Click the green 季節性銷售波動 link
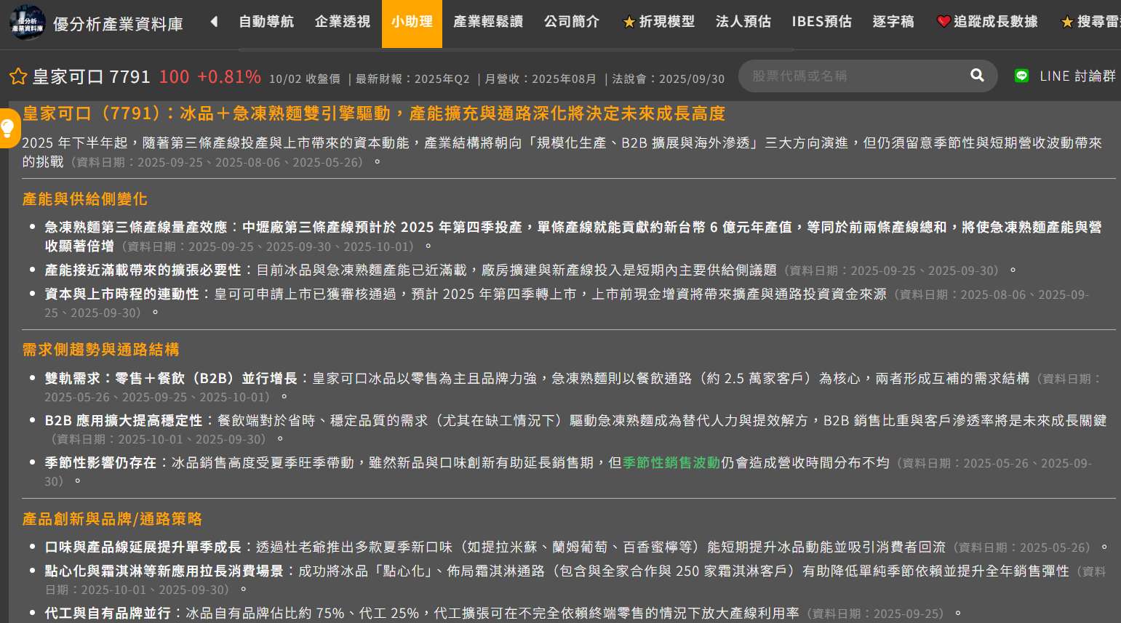Image resolution: width=1121 pixels, height=623 pixels. (671, 463)
